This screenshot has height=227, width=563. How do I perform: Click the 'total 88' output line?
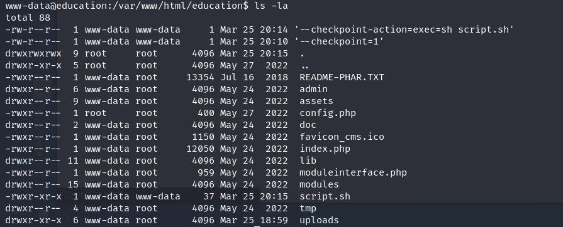(x=28, y=18)
